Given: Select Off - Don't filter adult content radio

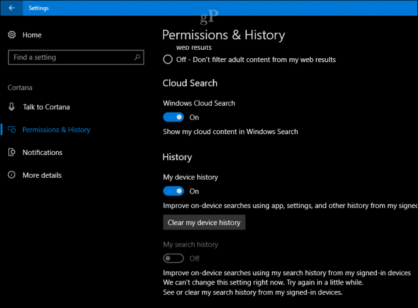Looking at the screenshot, I should tap(168, 60).
